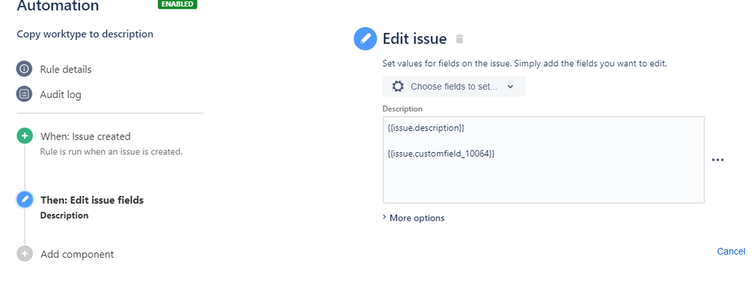Viewport: 752px width, 290px height.
Task: Select Then: Edit issue fields step
Action: point(92,200)
